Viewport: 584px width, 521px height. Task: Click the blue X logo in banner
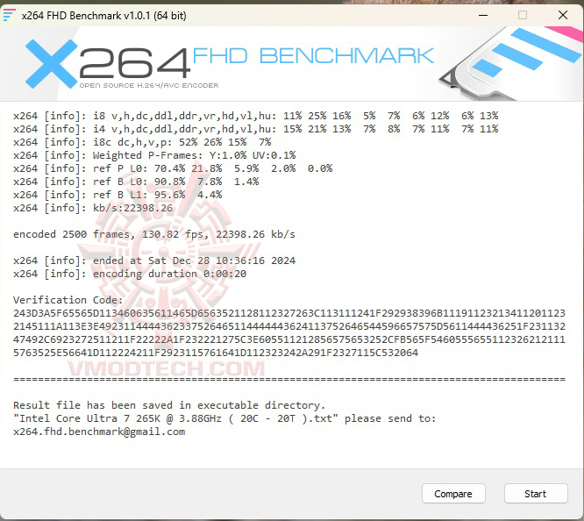[x=52, y=64]
